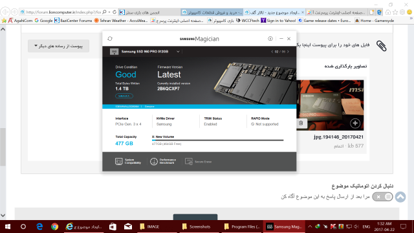Screen dimensions: 414x233
Task: Open the Favorites star icon
Action: pos(395,12)
